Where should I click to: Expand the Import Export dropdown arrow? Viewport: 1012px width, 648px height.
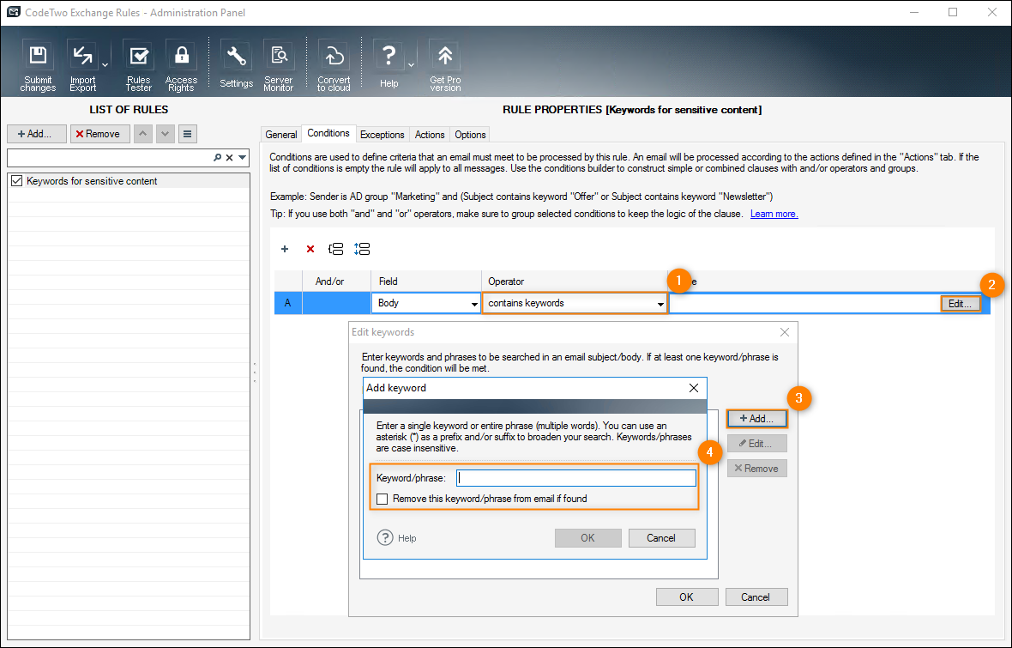[105, 65]
